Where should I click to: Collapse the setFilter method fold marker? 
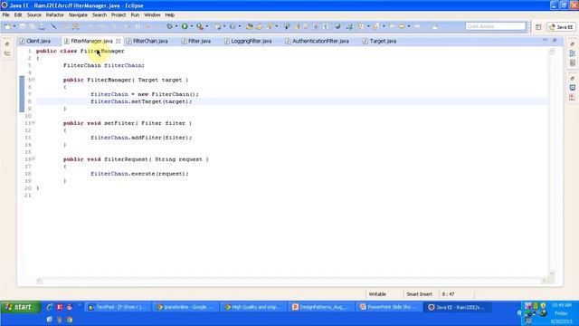tap(33, 123)
